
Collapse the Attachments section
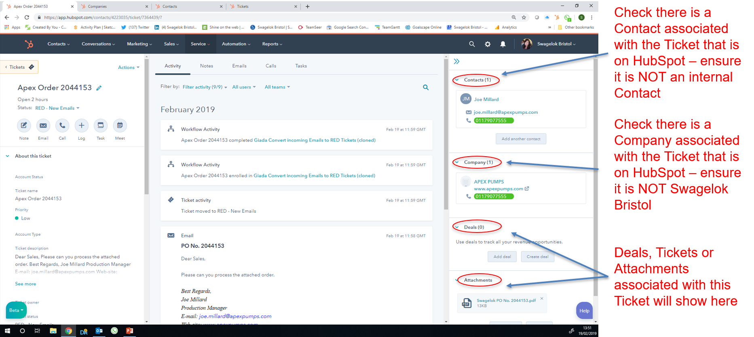coord(457,280)
